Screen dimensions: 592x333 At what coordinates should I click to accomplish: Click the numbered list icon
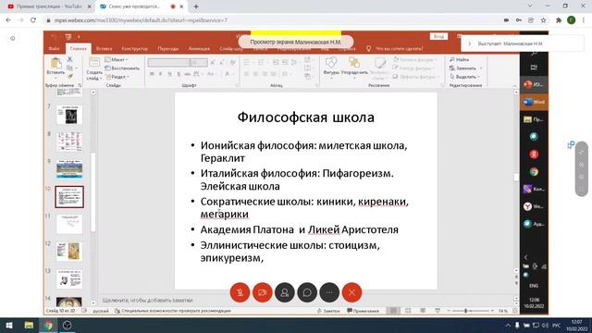pyautogui.click(x=261, y=62)
